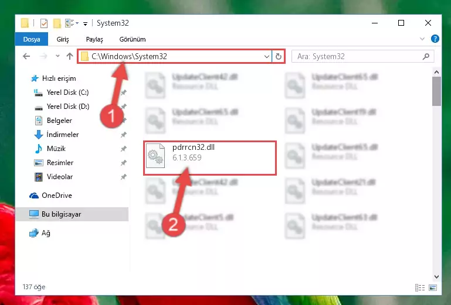This screenshot has width=451, height=305.
Task: Open Help with the blue question icon
Action: click(435, 39)
